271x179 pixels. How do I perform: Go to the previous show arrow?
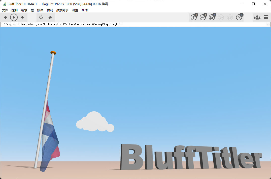[5, 17]
